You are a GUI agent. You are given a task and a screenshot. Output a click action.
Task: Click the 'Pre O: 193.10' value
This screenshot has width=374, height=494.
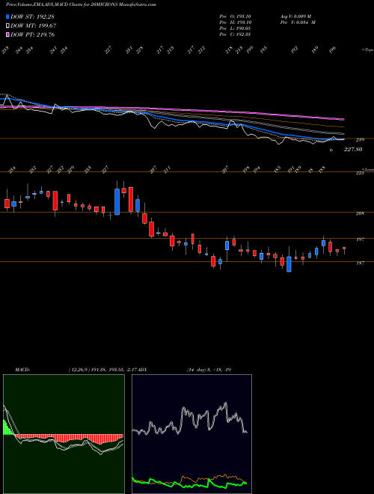pyautogui.click(x=235, y=16)
